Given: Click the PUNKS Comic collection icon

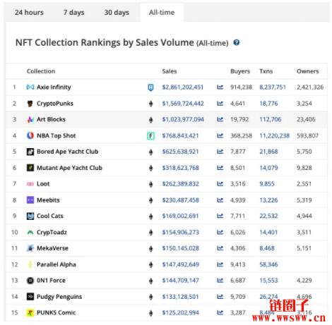Looking at the screenshot, I should click(30, 312).
